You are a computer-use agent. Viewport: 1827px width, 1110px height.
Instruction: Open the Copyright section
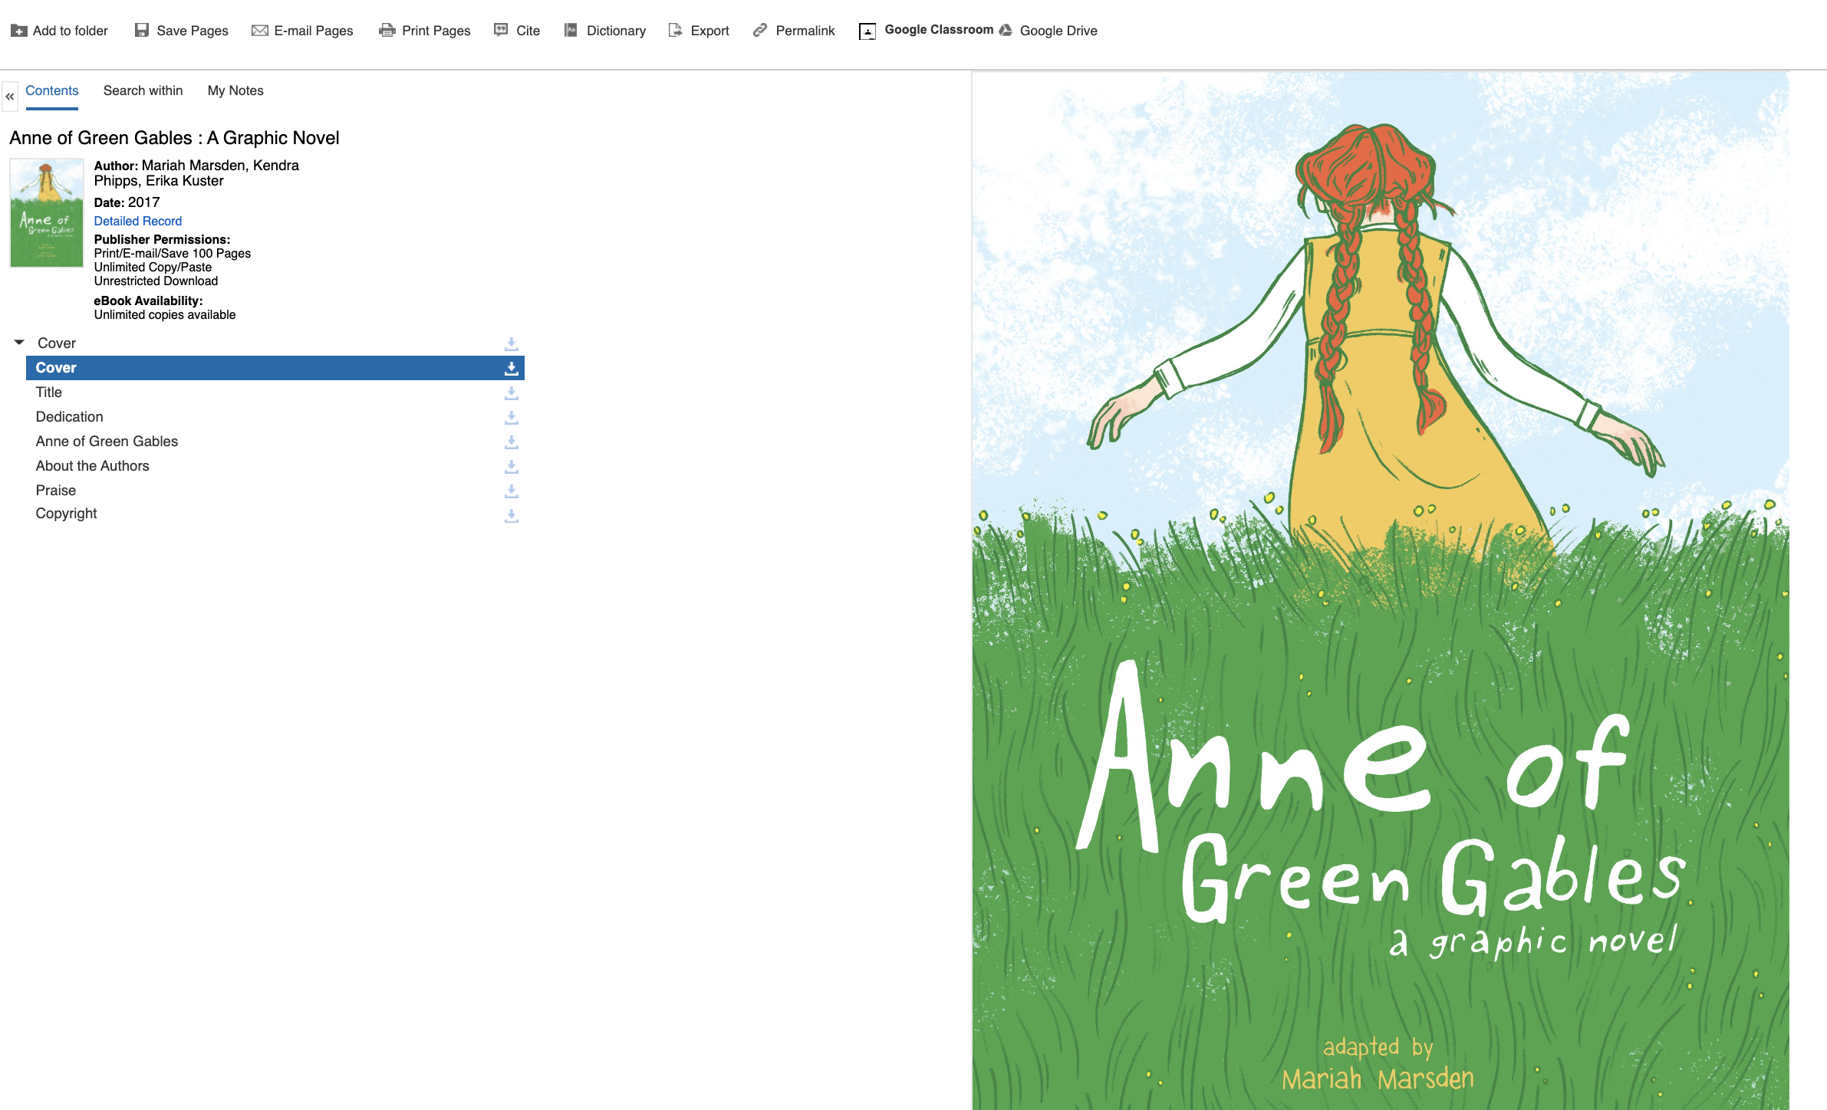(x=67, y=514)
